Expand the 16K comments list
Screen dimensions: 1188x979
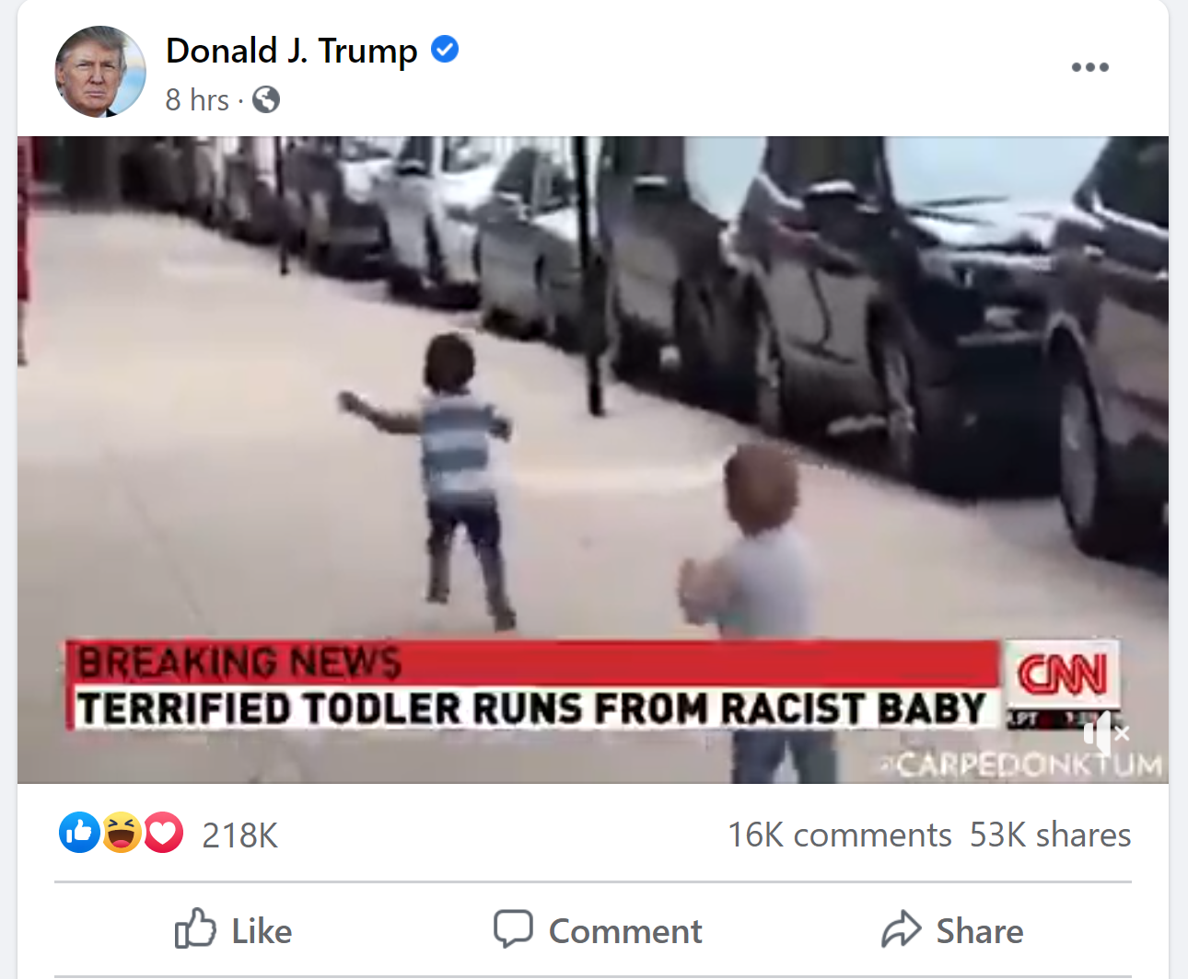coord(839,835)
